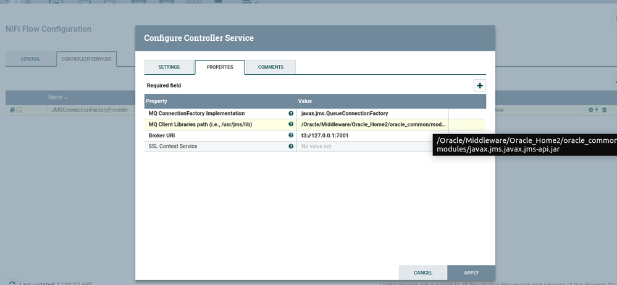Image resolution: width=617 pixels, height=285 pixels.
Task: Go to General tab in Flow Configuration
Action: pyautogui.click(x=30, y=59)
